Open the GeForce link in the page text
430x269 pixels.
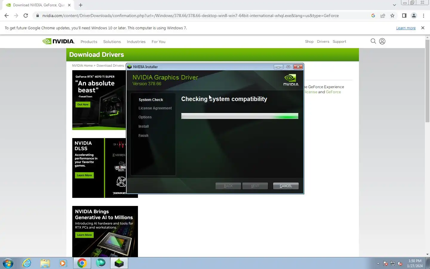(333, 92)
